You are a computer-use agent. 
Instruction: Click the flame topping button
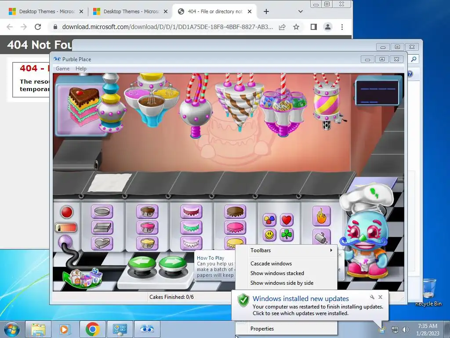[x=321, y=216]
